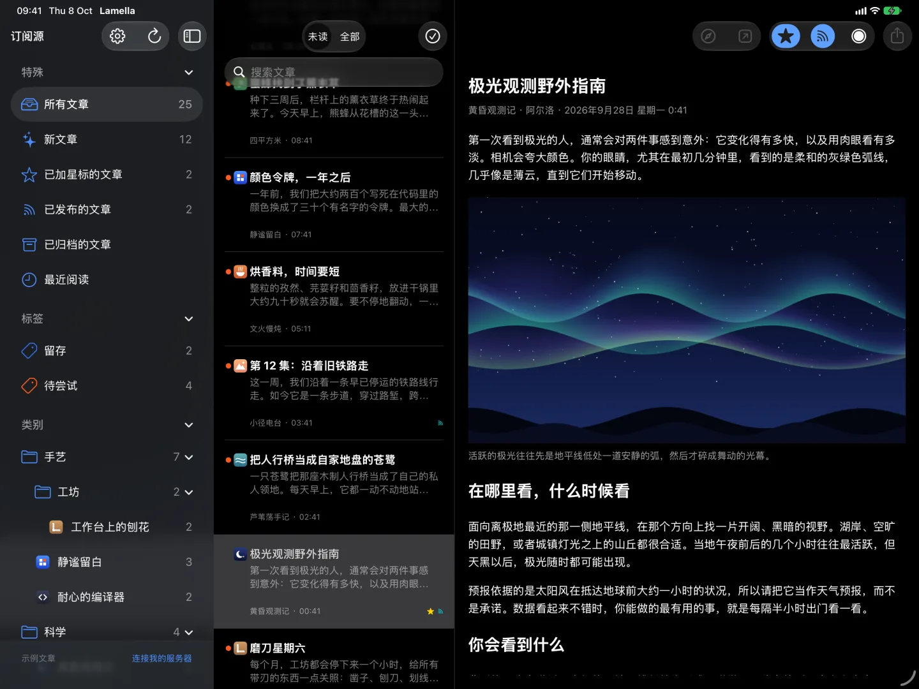The width and height of the screenshot is (919, 689).
Task: Open the 静谧留白 feed
Action: [x=107, y=562]
